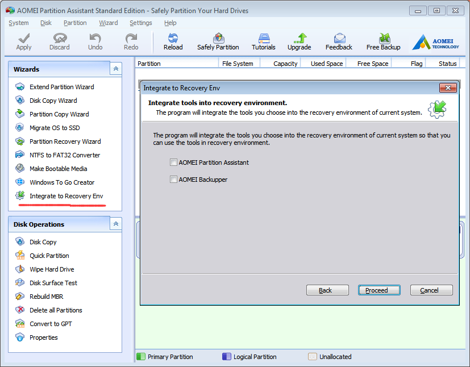Sort by the Capacity column header
The image size is (470, 367).
tap(280, 64)
